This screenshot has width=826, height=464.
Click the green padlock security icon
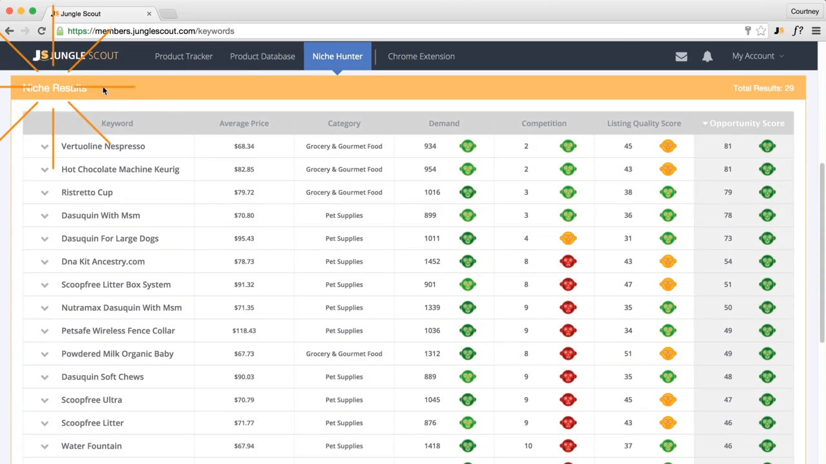60,31
